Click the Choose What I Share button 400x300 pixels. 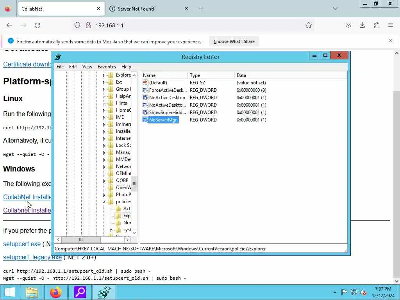click(234, 41)
